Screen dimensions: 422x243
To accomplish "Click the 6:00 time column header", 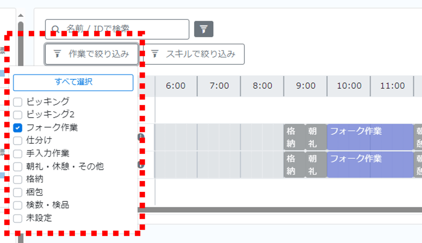I will tap(176, 86).
